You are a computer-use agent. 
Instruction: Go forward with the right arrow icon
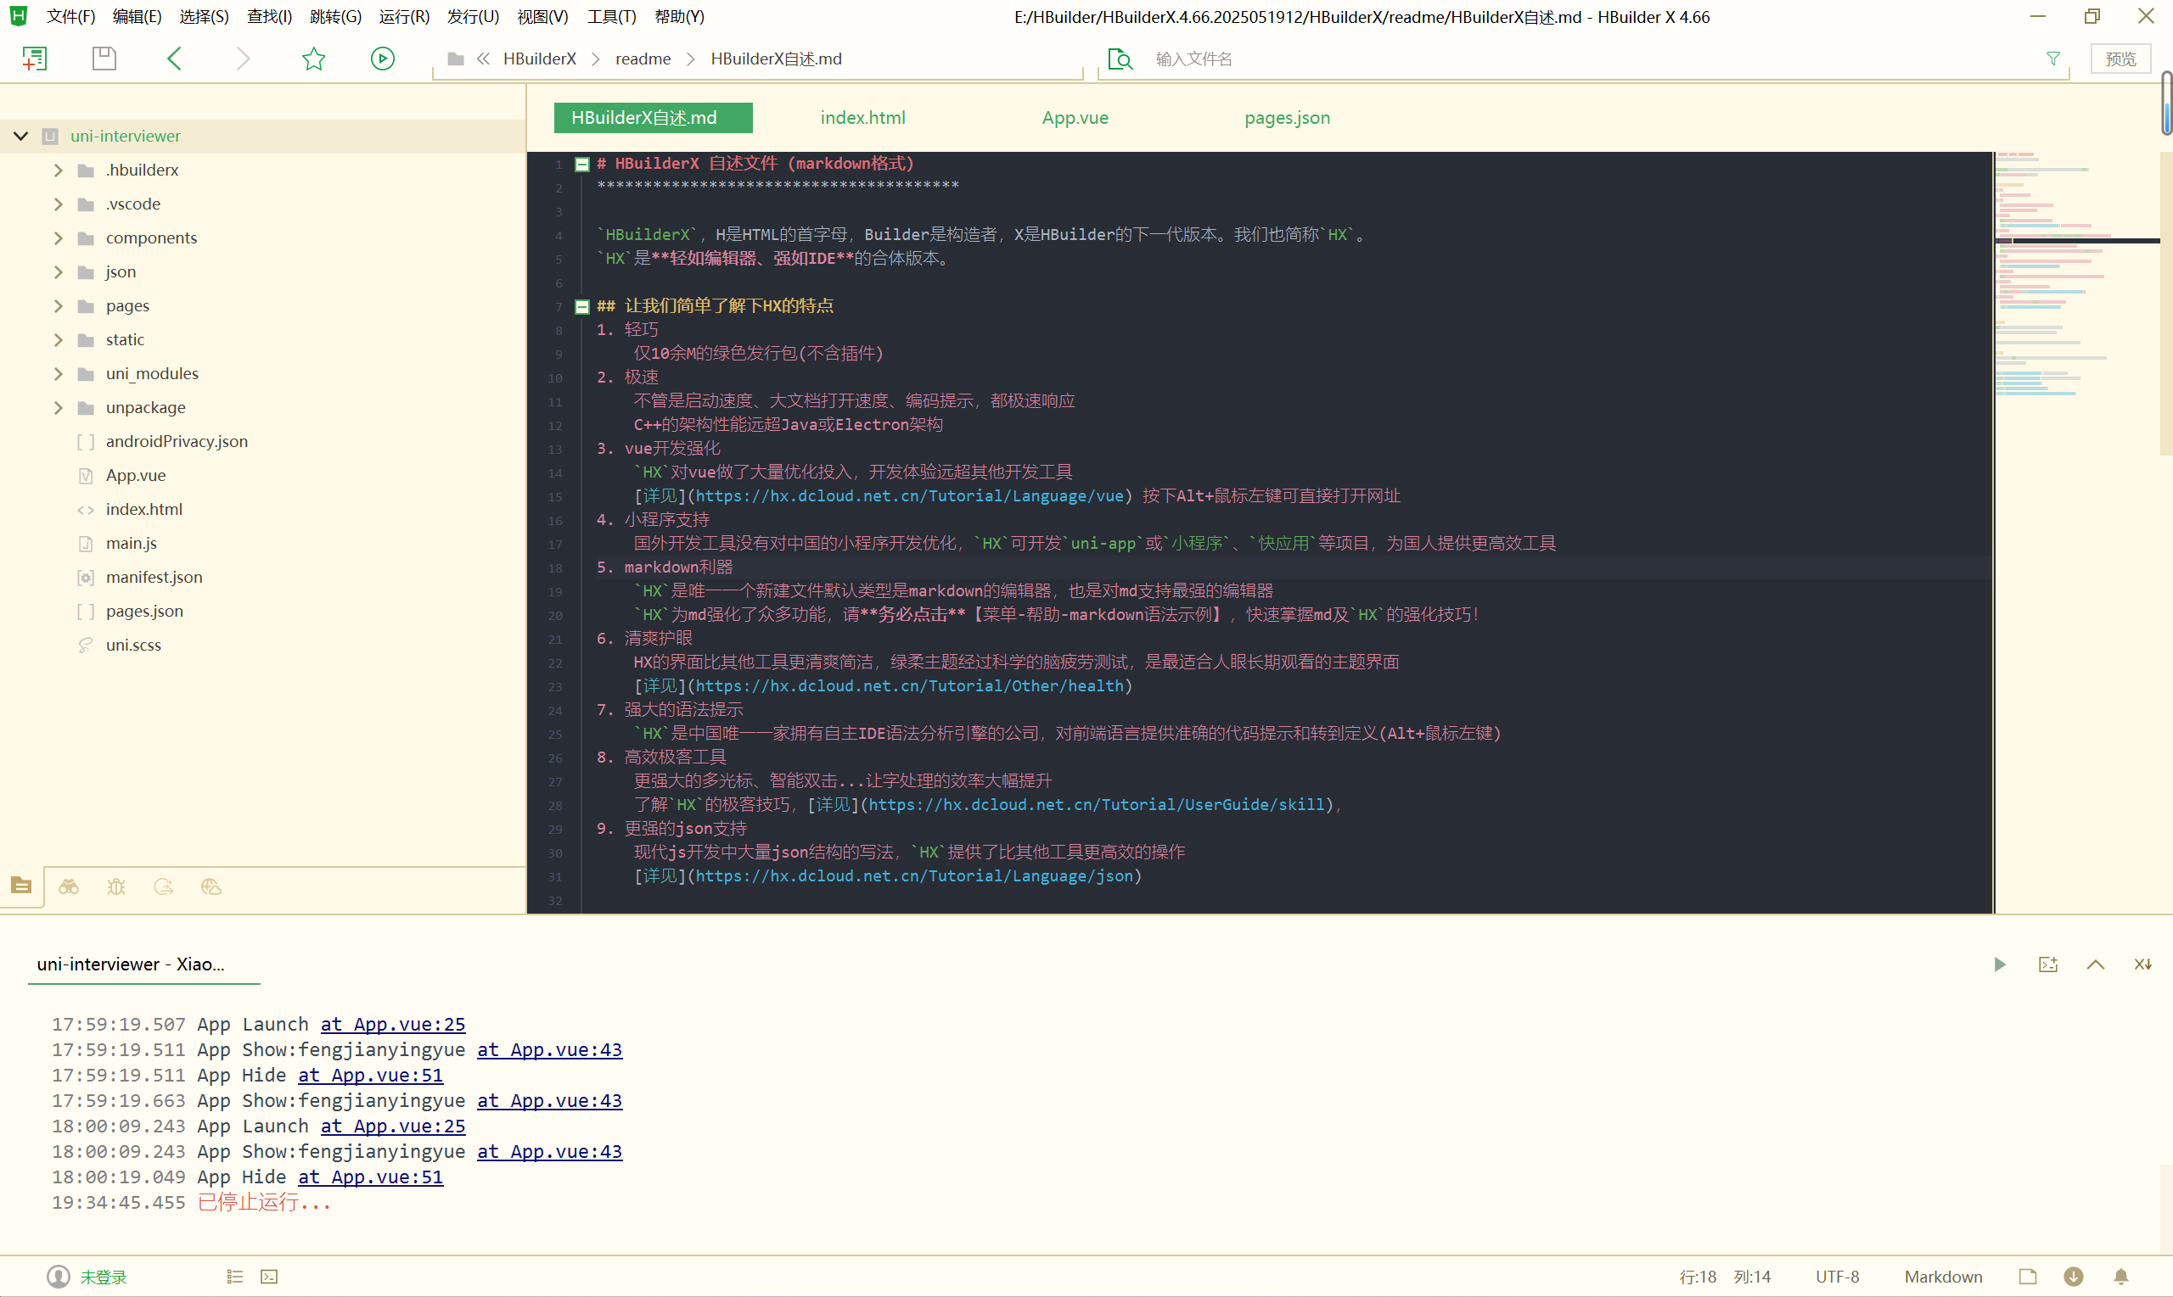243,59
